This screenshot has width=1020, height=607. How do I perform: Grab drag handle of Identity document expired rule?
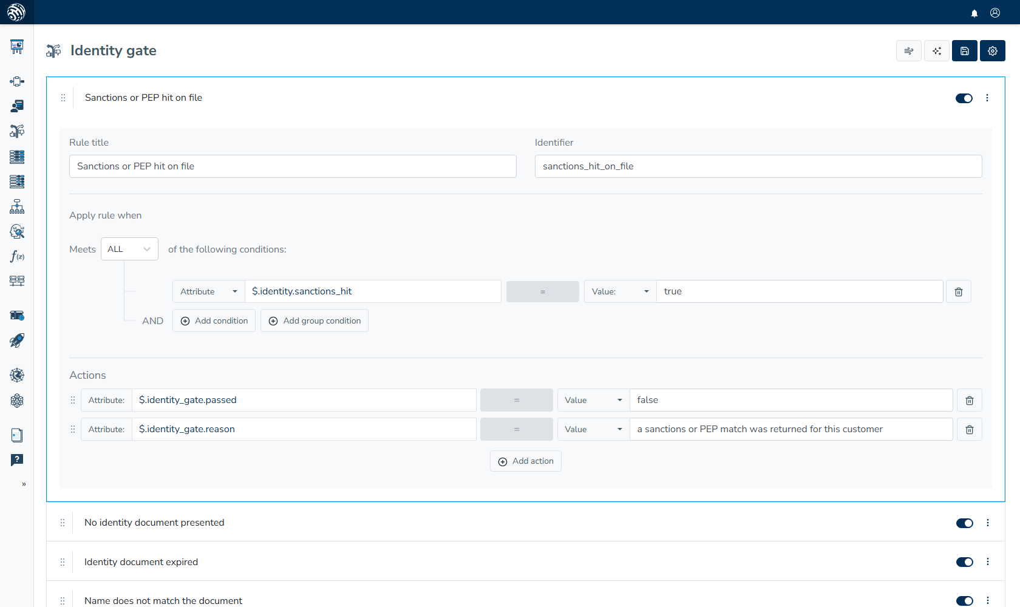pyautogui.click(x=63, y=562)
